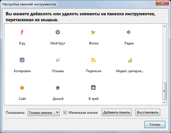
Task: Click the Радио speaker icon
Action: tap(129, 32)
